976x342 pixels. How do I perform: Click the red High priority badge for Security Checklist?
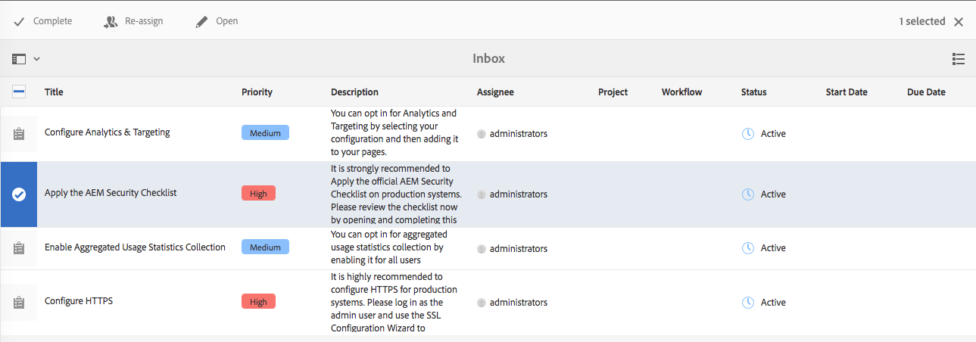[x=258, y=194]
